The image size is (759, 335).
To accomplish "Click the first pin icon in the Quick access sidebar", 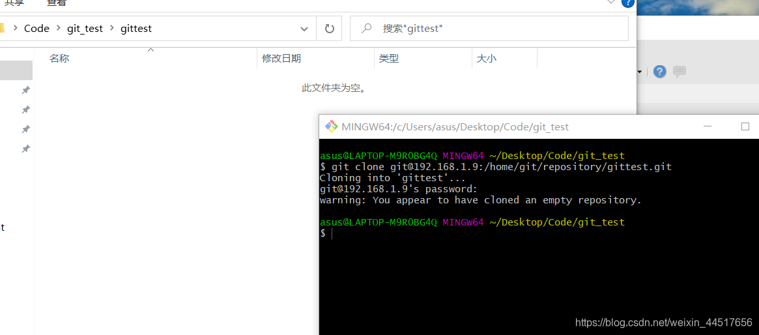I will click(x=25, y=90).
